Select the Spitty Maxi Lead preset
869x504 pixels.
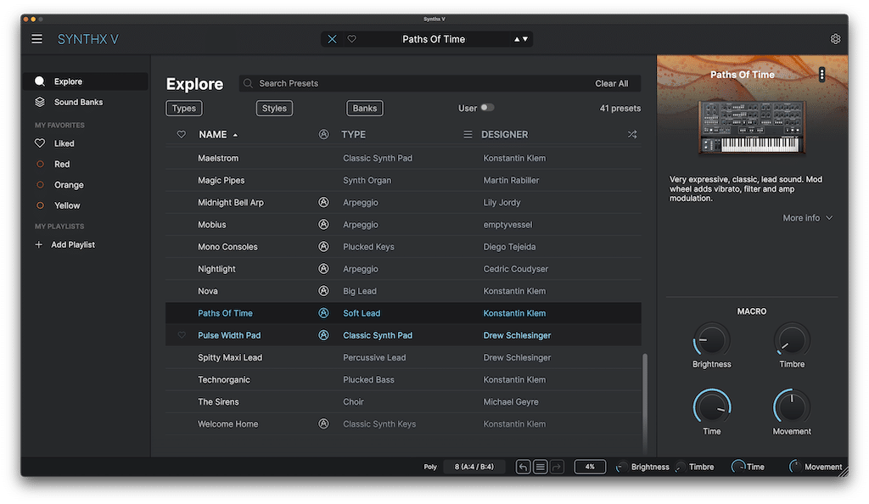(403, 357)
